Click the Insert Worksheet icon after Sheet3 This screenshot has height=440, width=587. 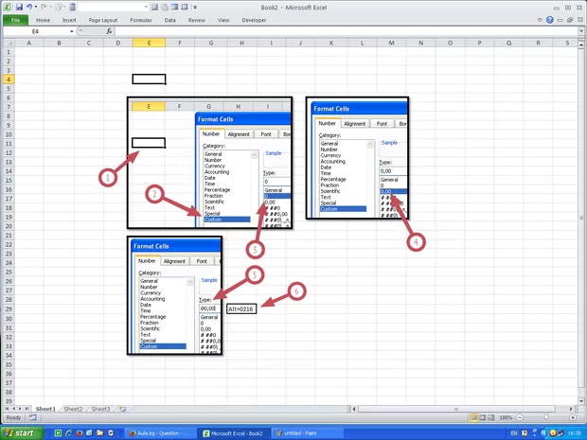(121, 409)
